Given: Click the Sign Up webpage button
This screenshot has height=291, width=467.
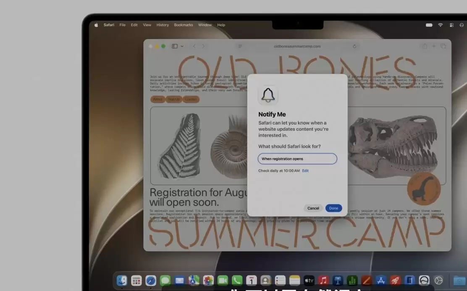Looking at the screenshot, I should click(x=173, y=99).
